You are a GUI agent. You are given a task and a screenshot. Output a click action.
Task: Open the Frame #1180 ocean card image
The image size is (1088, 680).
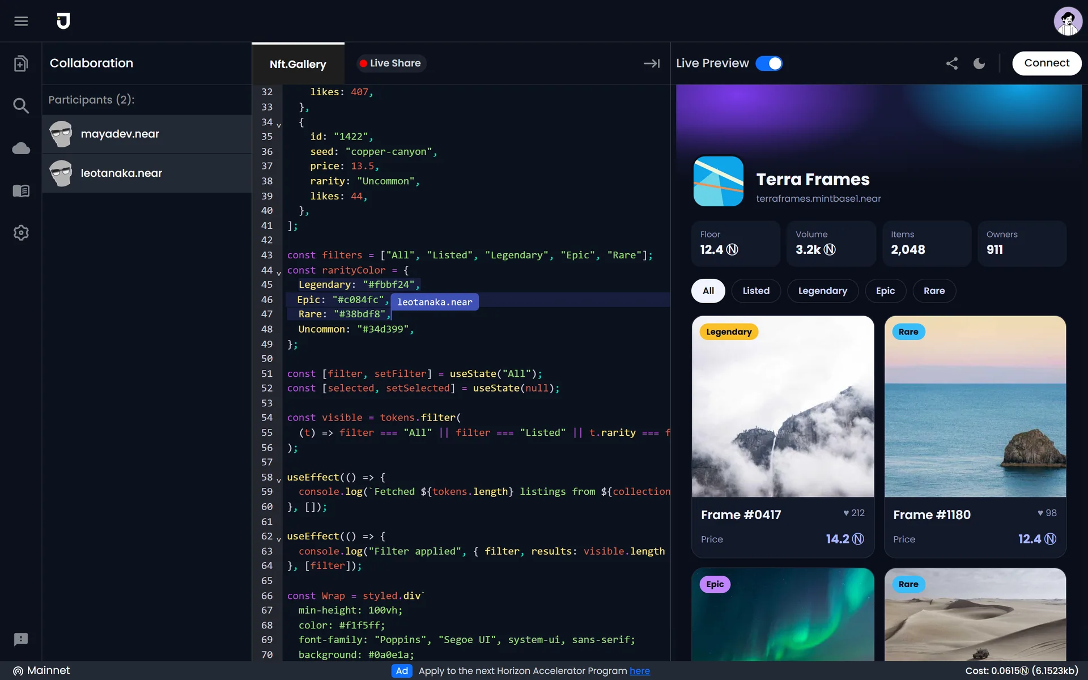[x=975, y=406]
